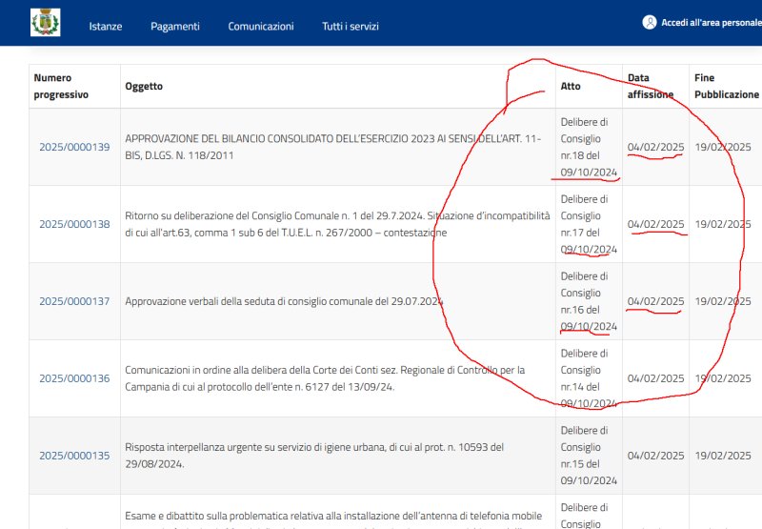Click the municipality coat of arms logo
The width and height of the screenshot is (762, 529).
[45, 22]
